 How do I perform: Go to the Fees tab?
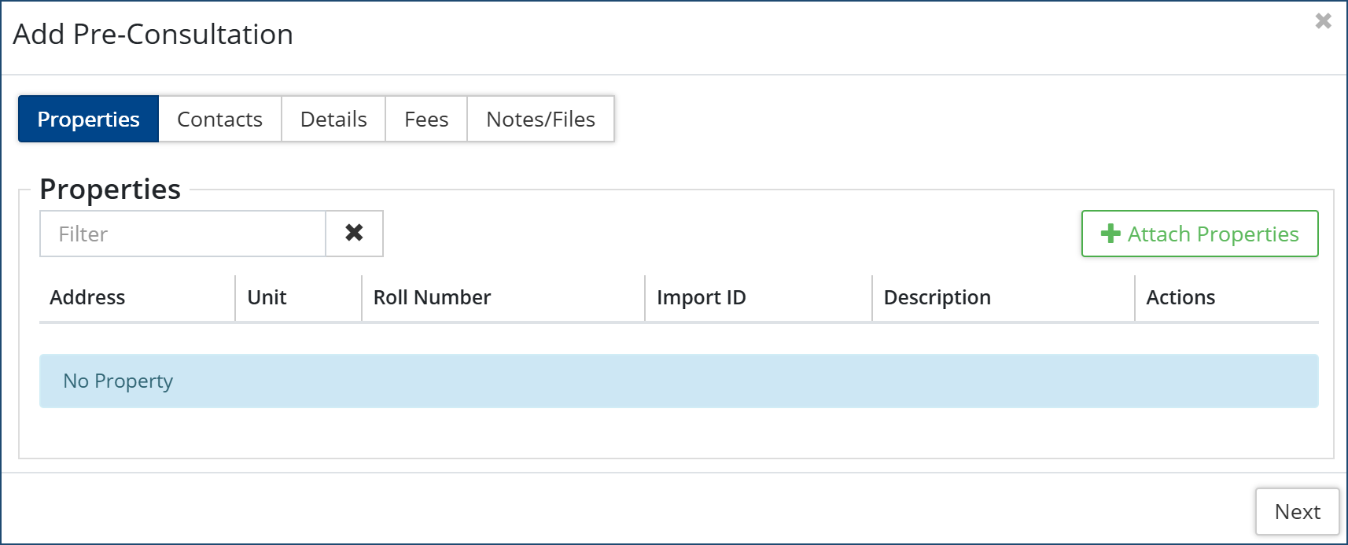pyautogui.click(x=426, y=120)
